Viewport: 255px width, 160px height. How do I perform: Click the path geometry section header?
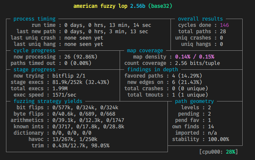tap(194, 101)
